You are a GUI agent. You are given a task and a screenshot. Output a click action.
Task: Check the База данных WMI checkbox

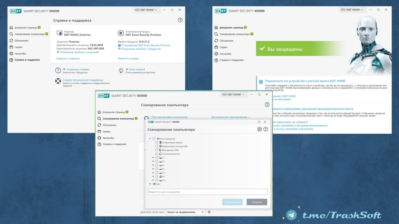point(157,150)
